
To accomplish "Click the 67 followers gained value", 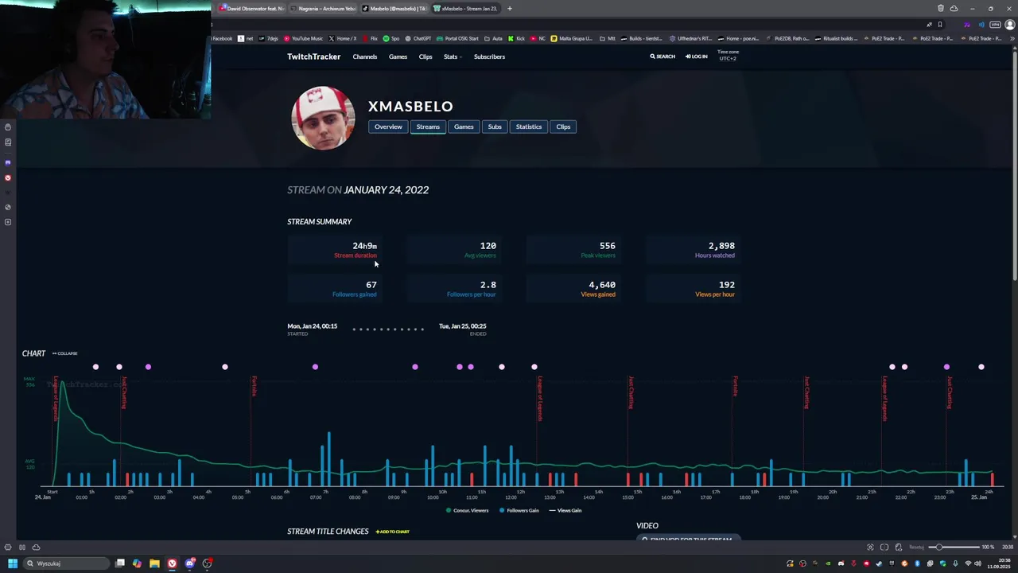I will [x=371, y=285].
